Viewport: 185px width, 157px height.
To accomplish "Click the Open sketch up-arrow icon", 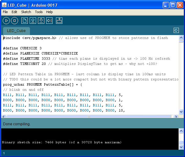I will click(x=33, y=20).
